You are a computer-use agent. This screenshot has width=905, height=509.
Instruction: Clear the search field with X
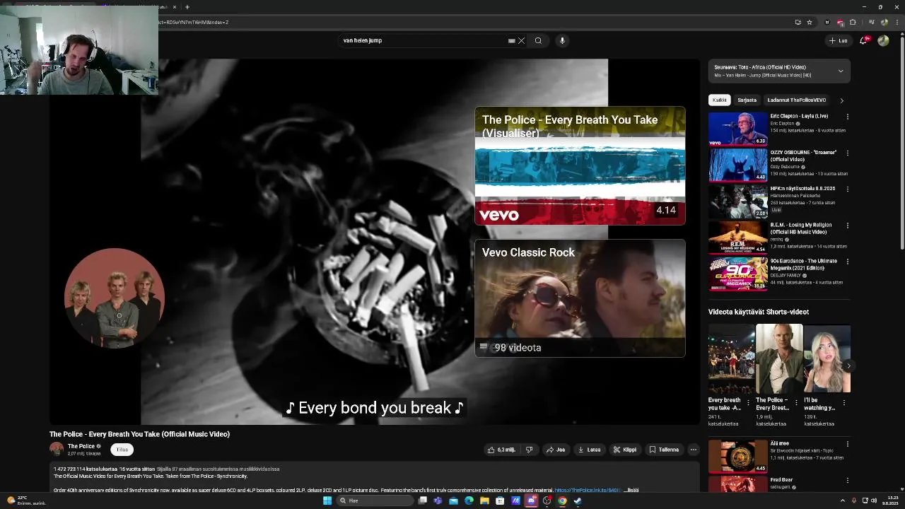pos(521,40)
